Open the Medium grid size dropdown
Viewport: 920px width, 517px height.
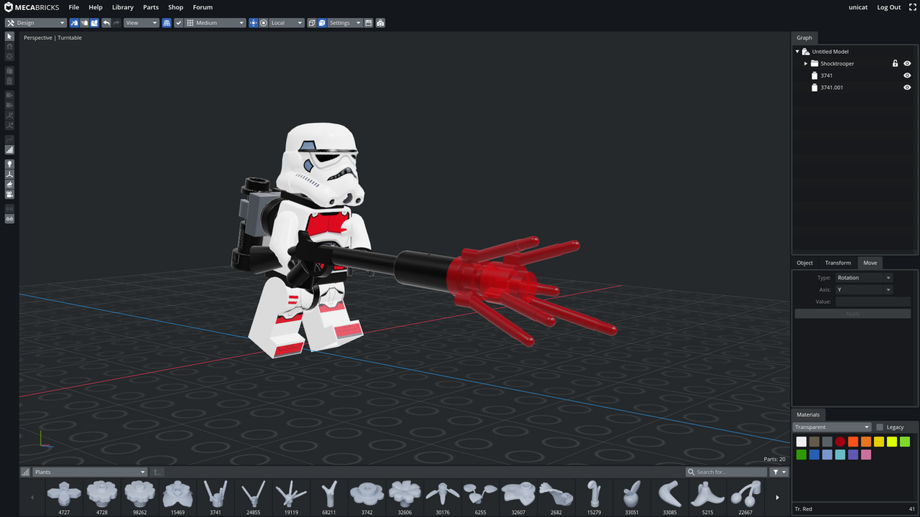click(x=216, y=23)
